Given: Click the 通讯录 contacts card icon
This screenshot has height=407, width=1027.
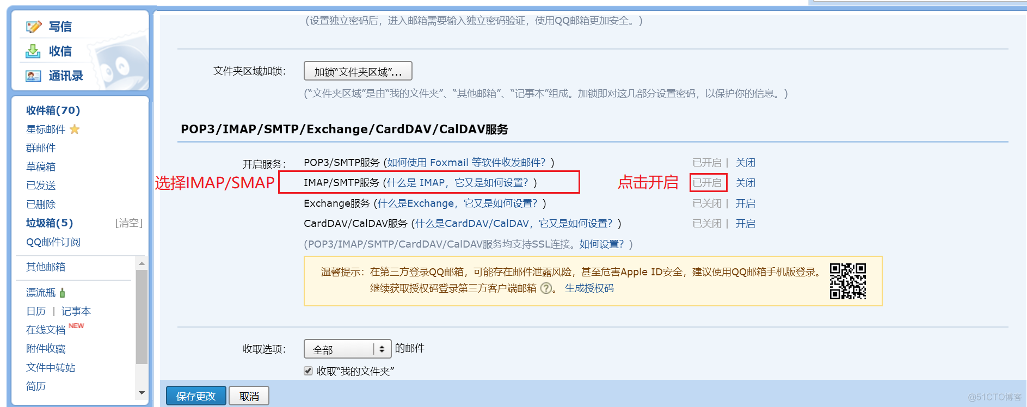Looking at the screenshot, I should coord(33,76).
